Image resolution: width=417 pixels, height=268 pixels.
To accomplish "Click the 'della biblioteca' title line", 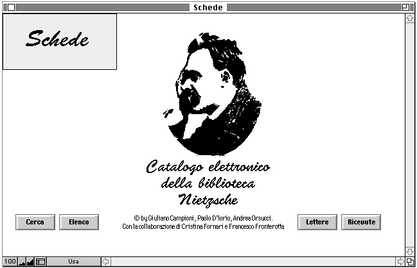I will coord(208,183).
